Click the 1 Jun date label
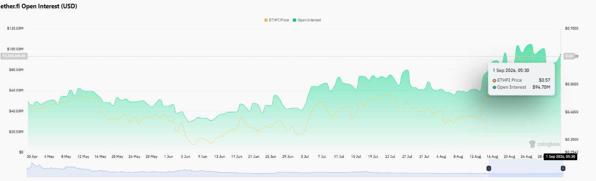 click(x=169, y=157)
